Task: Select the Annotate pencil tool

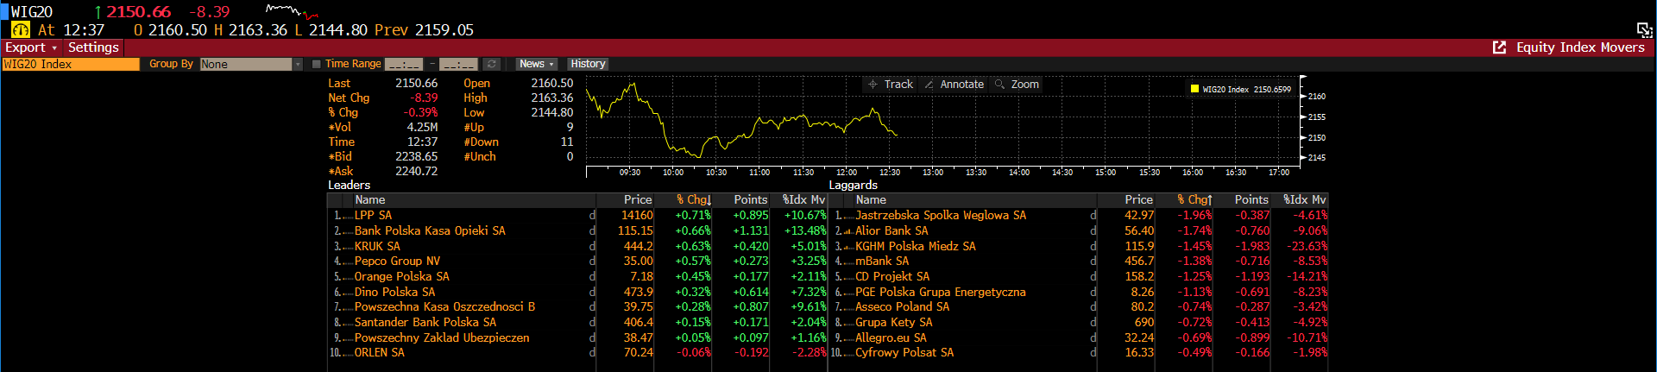Action: [x=954, y=85]
